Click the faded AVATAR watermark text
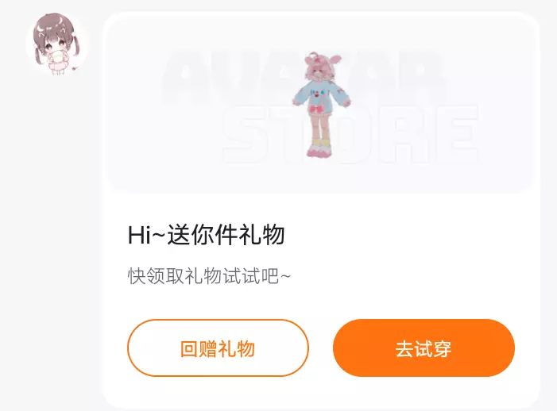The width and height of the screenshot is (557, 411). click(302, 76)
